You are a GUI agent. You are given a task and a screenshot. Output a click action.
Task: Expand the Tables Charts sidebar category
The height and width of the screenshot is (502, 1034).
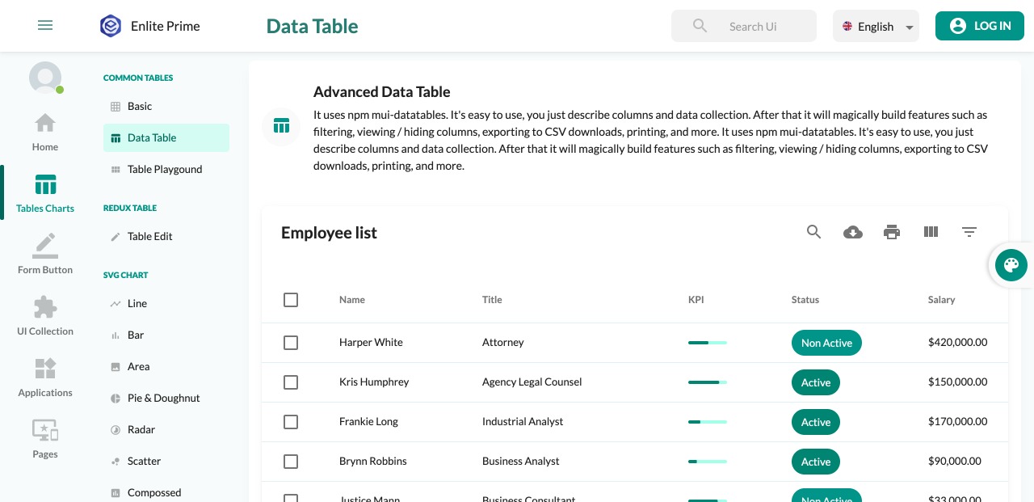tap(45, 193)
